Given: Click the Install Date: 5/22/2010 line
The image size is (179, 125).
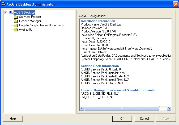Looking at the screenshot, I should 96,42.
